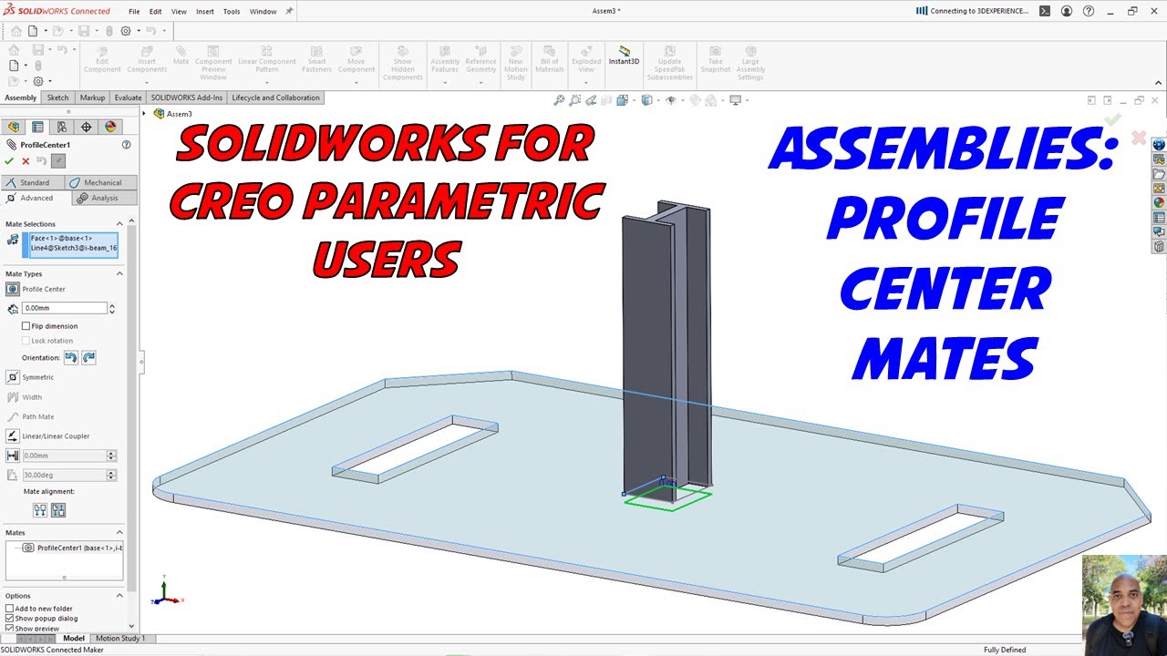1167x656 pixels.
Task: Rotate orientation counterclockwise button
Action: coord(71,358)
